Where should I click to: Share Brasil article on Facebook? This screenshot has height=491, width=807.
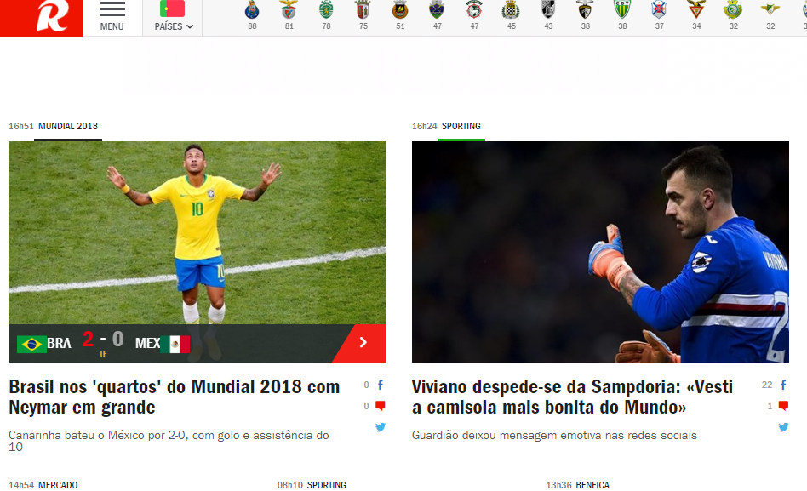coord(381,385)
